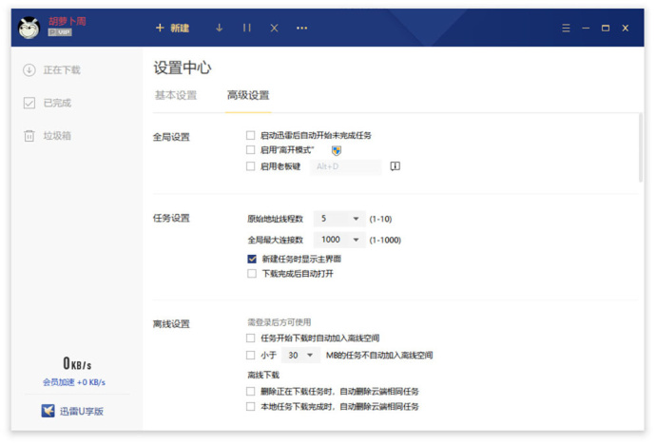Click the user avatar icon
Image resolution: width=656 pixels, height=445 pixels.
[29, 28]
